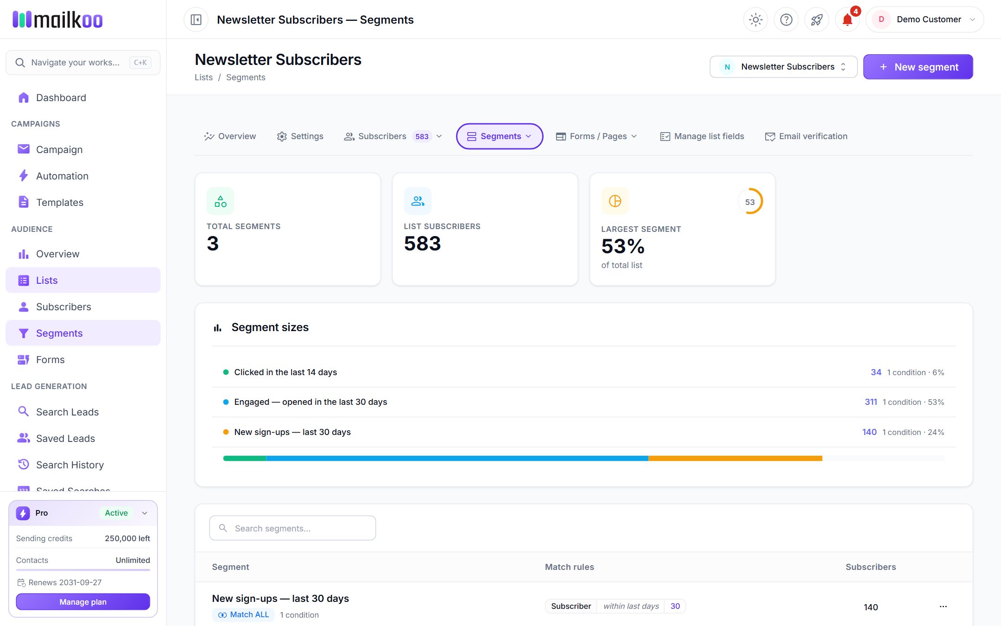Click Manage plan button
The height and width of the screenshot is (626, 1001).
pos(83,602)
